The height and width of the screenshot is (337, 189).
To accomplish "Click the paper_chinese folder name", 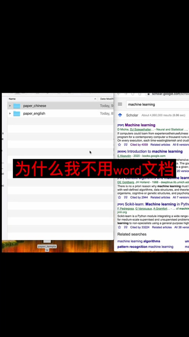I will coord(35,106).
